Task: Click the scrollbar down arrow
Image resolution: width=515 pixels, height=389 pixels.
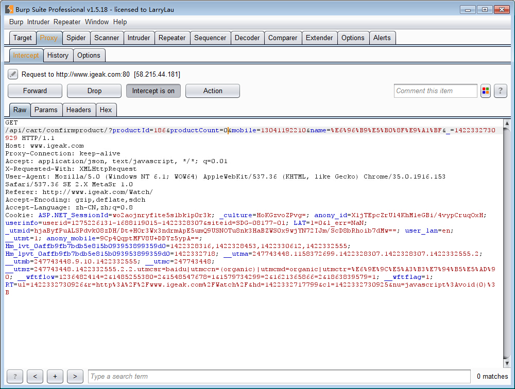Action: pos(507,363)
